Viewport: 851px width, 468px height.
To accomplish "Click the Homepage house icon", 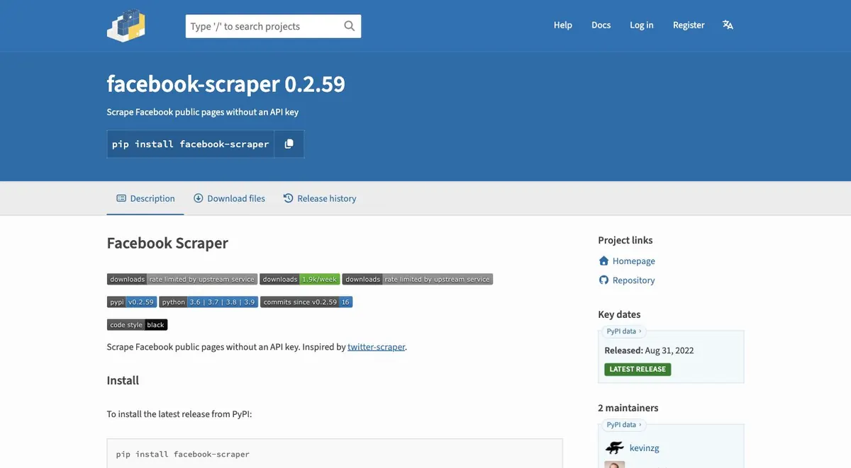I will point(604,261).
